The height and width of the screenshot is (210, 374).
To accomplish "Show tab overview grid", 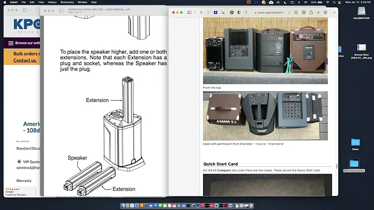I will [x=325, y=12].
